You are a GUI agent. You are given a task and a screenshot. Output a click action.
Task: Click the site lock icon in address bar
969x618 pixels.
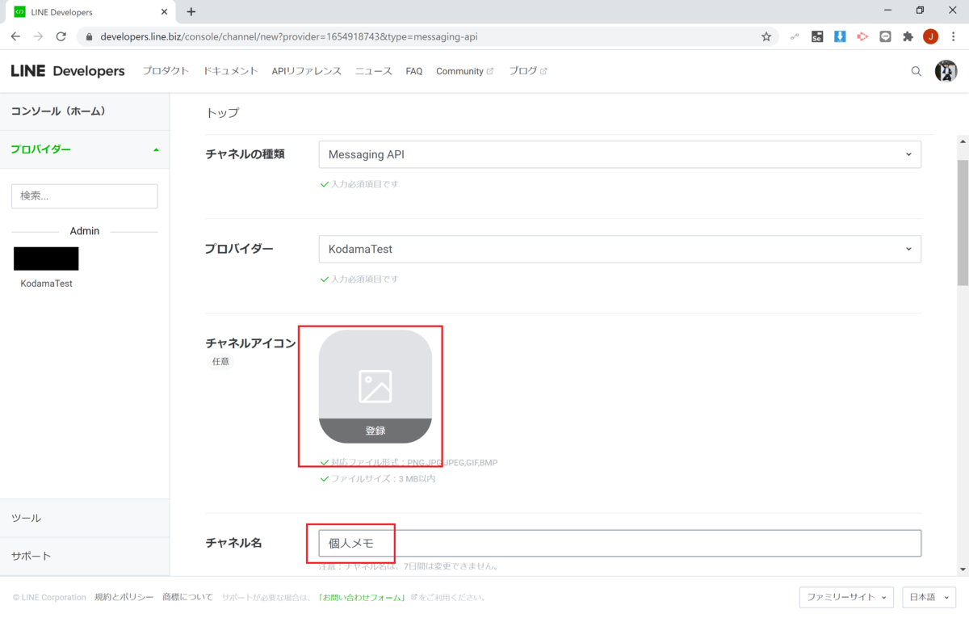89,36
